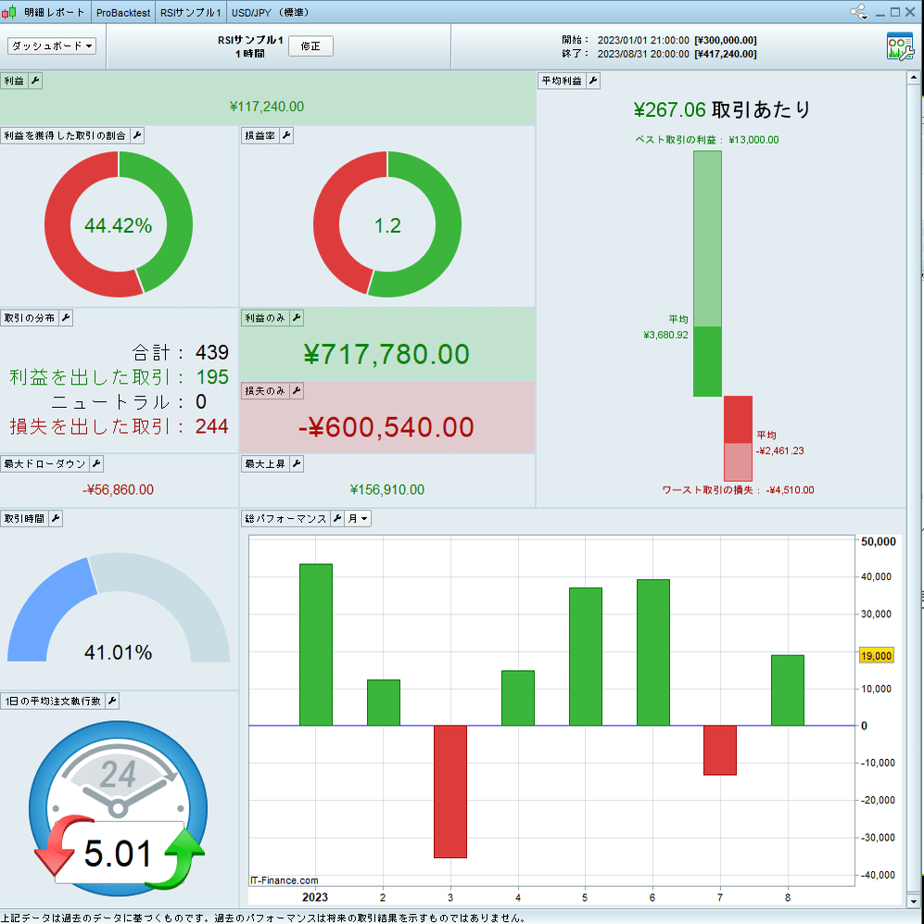The image size is (924, 924).
Task: Click the -¥56,860.00 max drawdown value
Action: pos(119,489)
